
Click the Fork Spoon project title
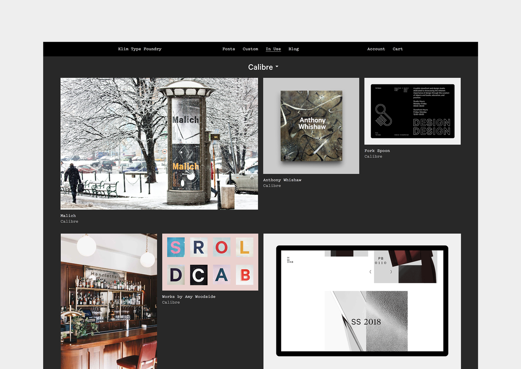377,151
